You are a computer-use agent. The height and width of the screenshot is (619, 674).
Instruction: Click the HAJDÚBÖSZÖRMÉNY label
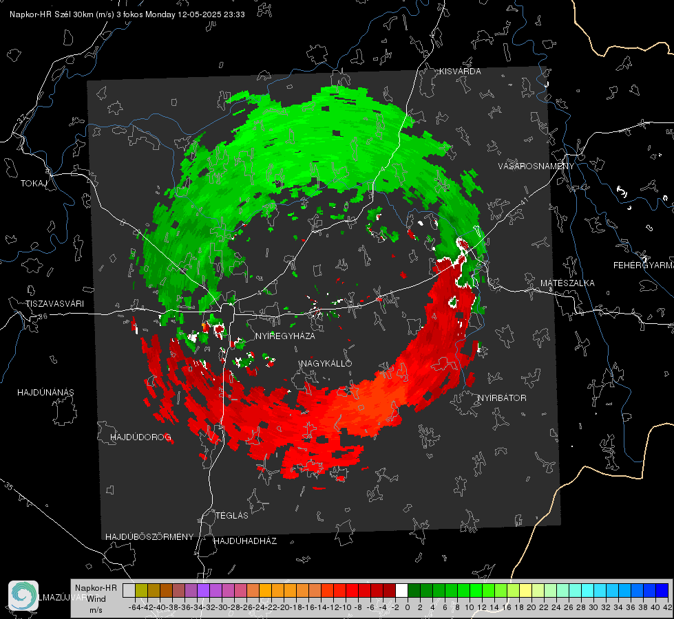pos(149,537)
